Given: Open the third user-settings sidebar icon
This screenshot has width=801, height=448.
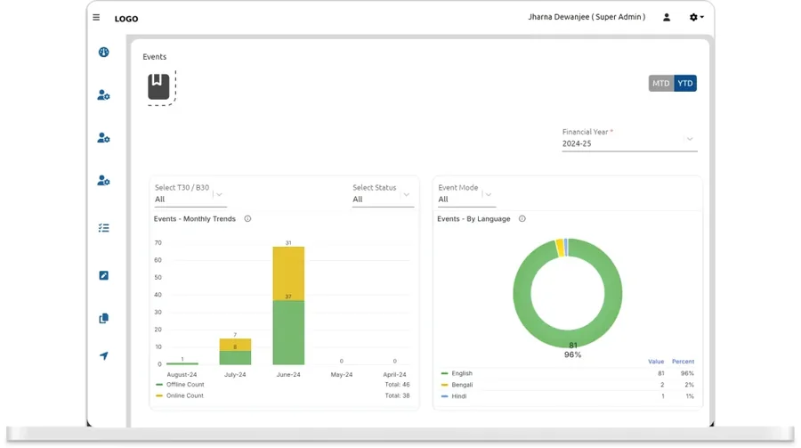Looking at the screenshot, I should click(x=104, y=181).
